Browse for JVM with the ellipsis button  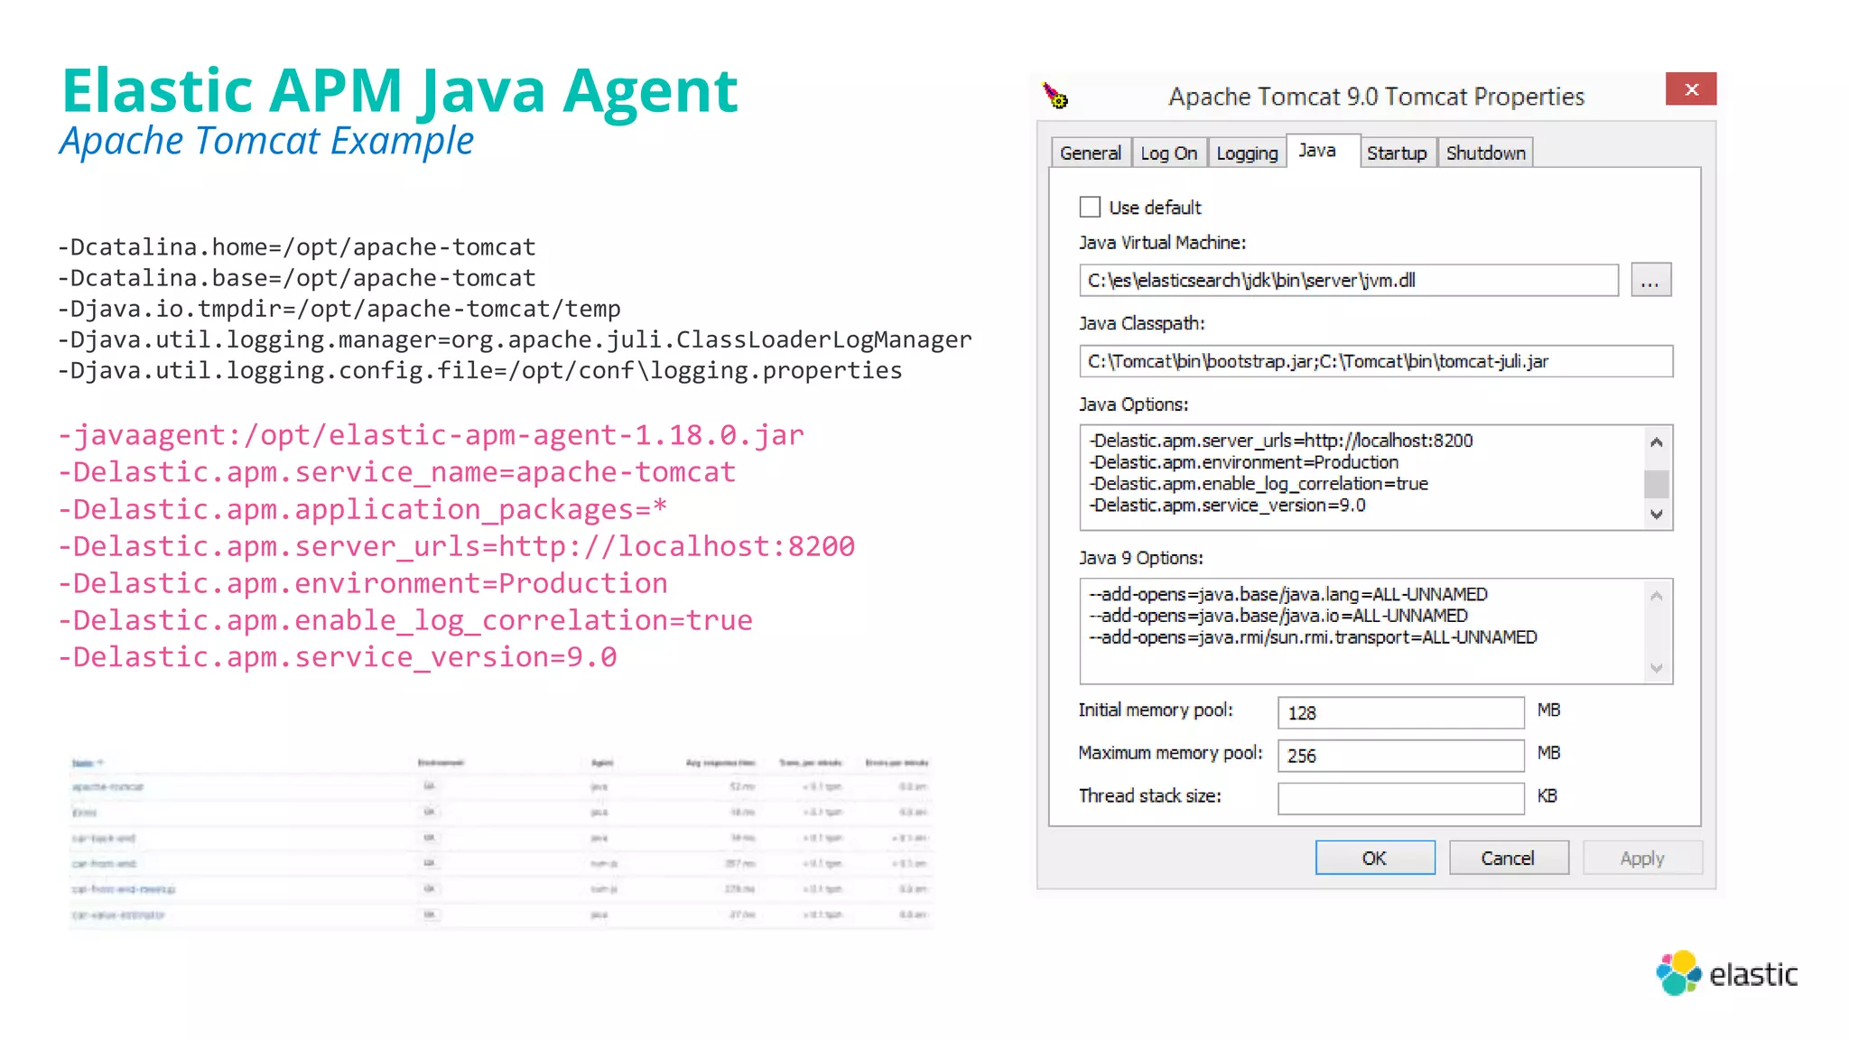[x=1650, y=280]
